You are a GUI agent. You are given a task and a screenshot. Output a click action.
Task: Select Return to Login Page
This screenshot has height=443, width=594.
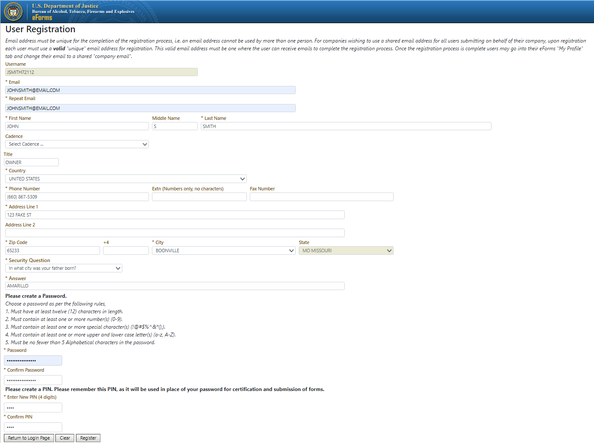click(28, 437)
